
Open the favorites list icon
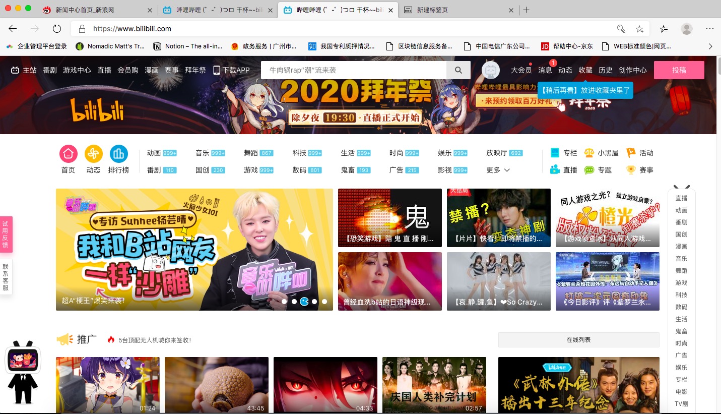point(664,29)
